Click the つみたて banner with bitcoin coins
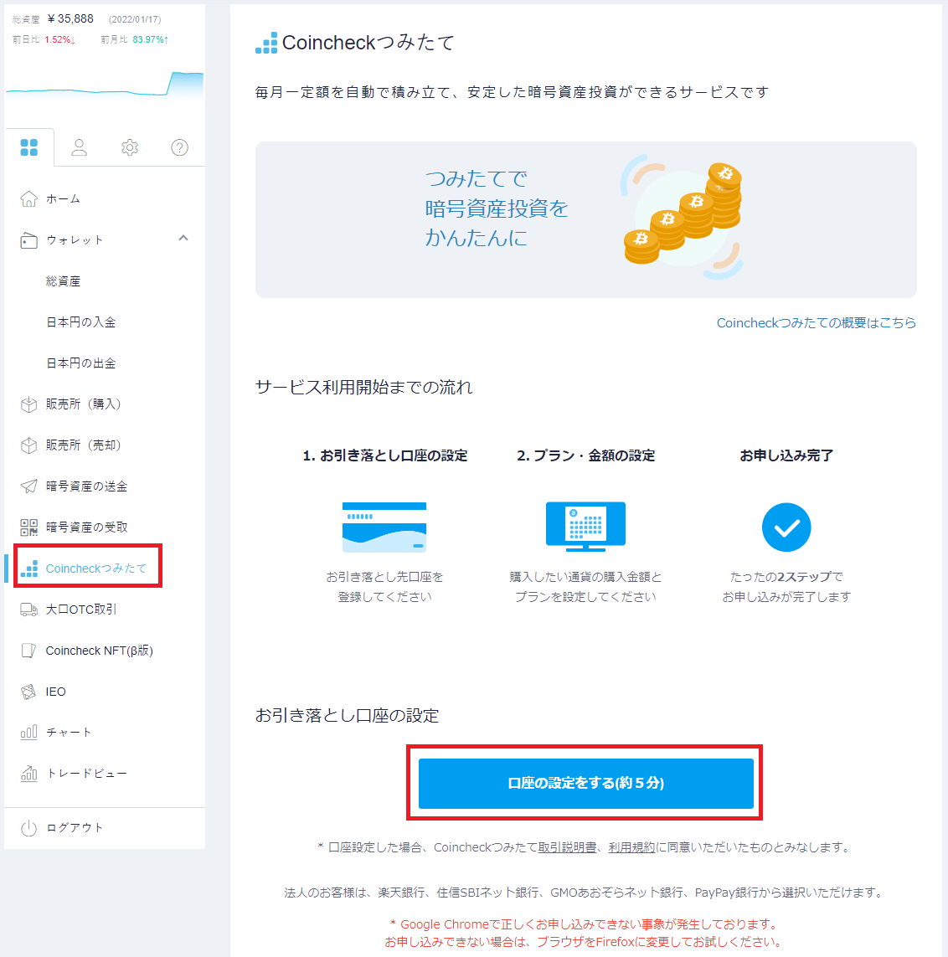Screen dimensions: 948x957 coord(586,219)
